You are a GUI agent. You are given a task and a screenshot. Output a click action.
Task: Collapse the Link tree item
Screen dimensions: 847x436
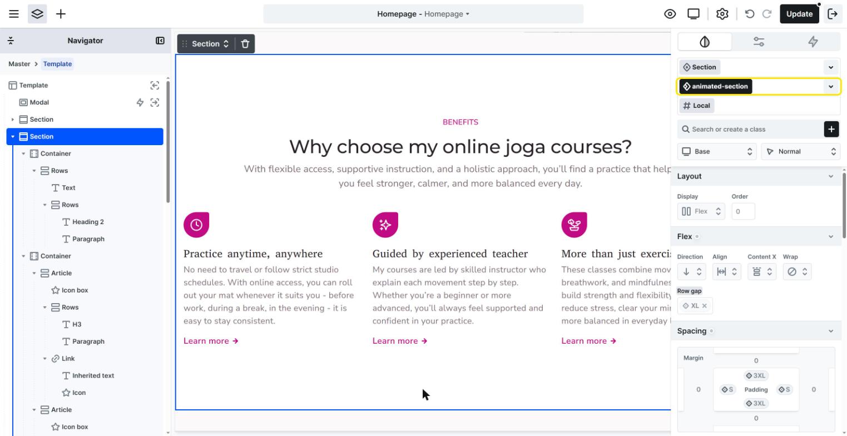click(x=45, y=359)
